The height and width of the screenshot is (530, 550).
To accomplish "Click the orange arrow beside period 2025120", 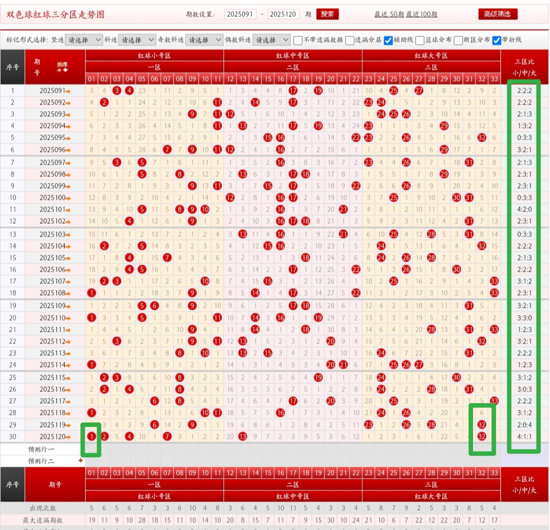I will (68, 437).
